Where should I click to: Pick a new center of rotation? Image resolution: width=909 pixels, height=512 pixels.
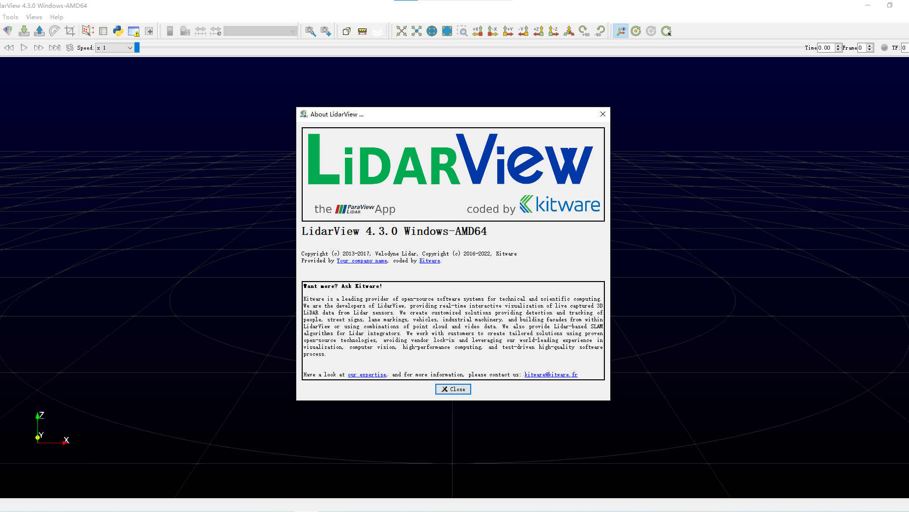[x=666, y=31]
